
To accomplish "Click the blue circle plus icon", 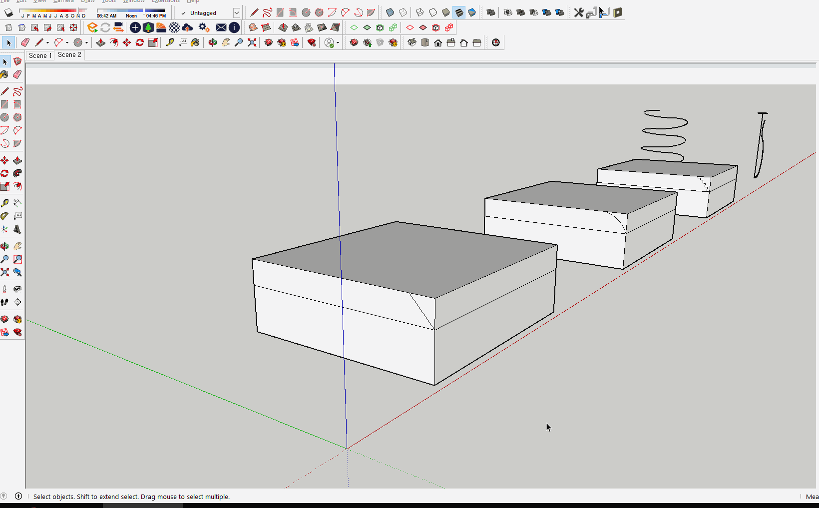I will click(x=135, y=27).
